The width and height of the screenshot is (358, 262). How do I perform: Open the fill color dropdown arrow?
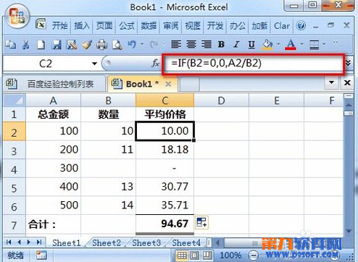pyautogui.click(x=278, y=44)
